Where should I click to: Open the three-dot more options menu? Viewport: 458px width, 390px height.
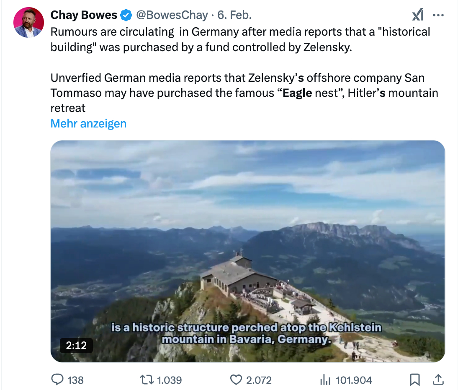point(438,15)
